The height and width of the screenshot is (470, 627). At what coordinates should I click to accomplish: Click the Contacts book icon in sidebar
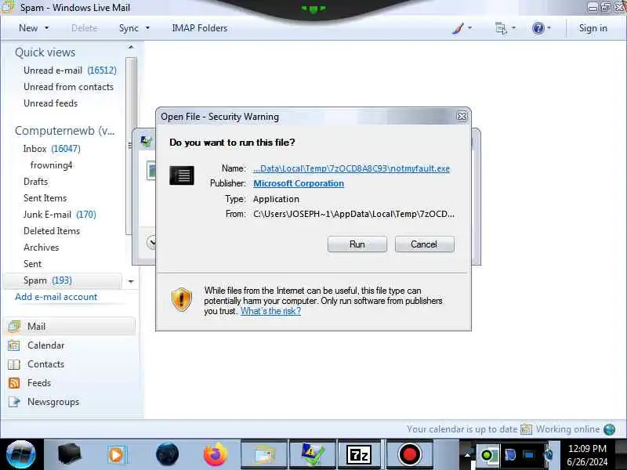coord(14,364)
